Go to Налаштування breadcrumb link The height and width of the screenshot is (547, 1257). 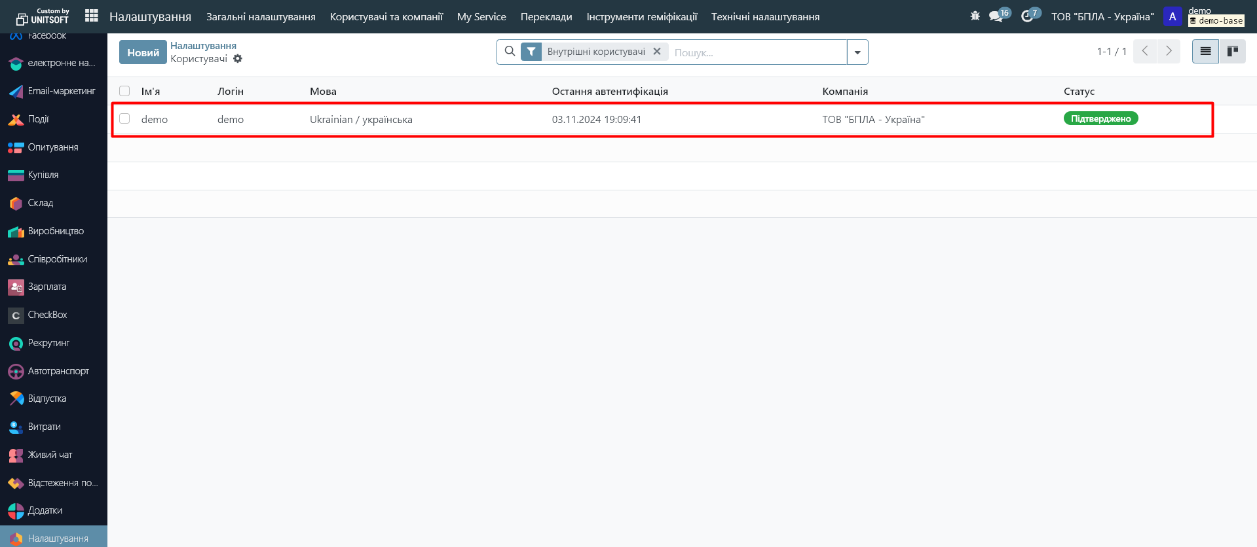[203, 46]
